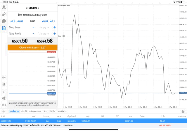Toggle the panel layout icon at right of tabs
The image size is (187, 131).
pyautogui.click(x=183, y=111)
